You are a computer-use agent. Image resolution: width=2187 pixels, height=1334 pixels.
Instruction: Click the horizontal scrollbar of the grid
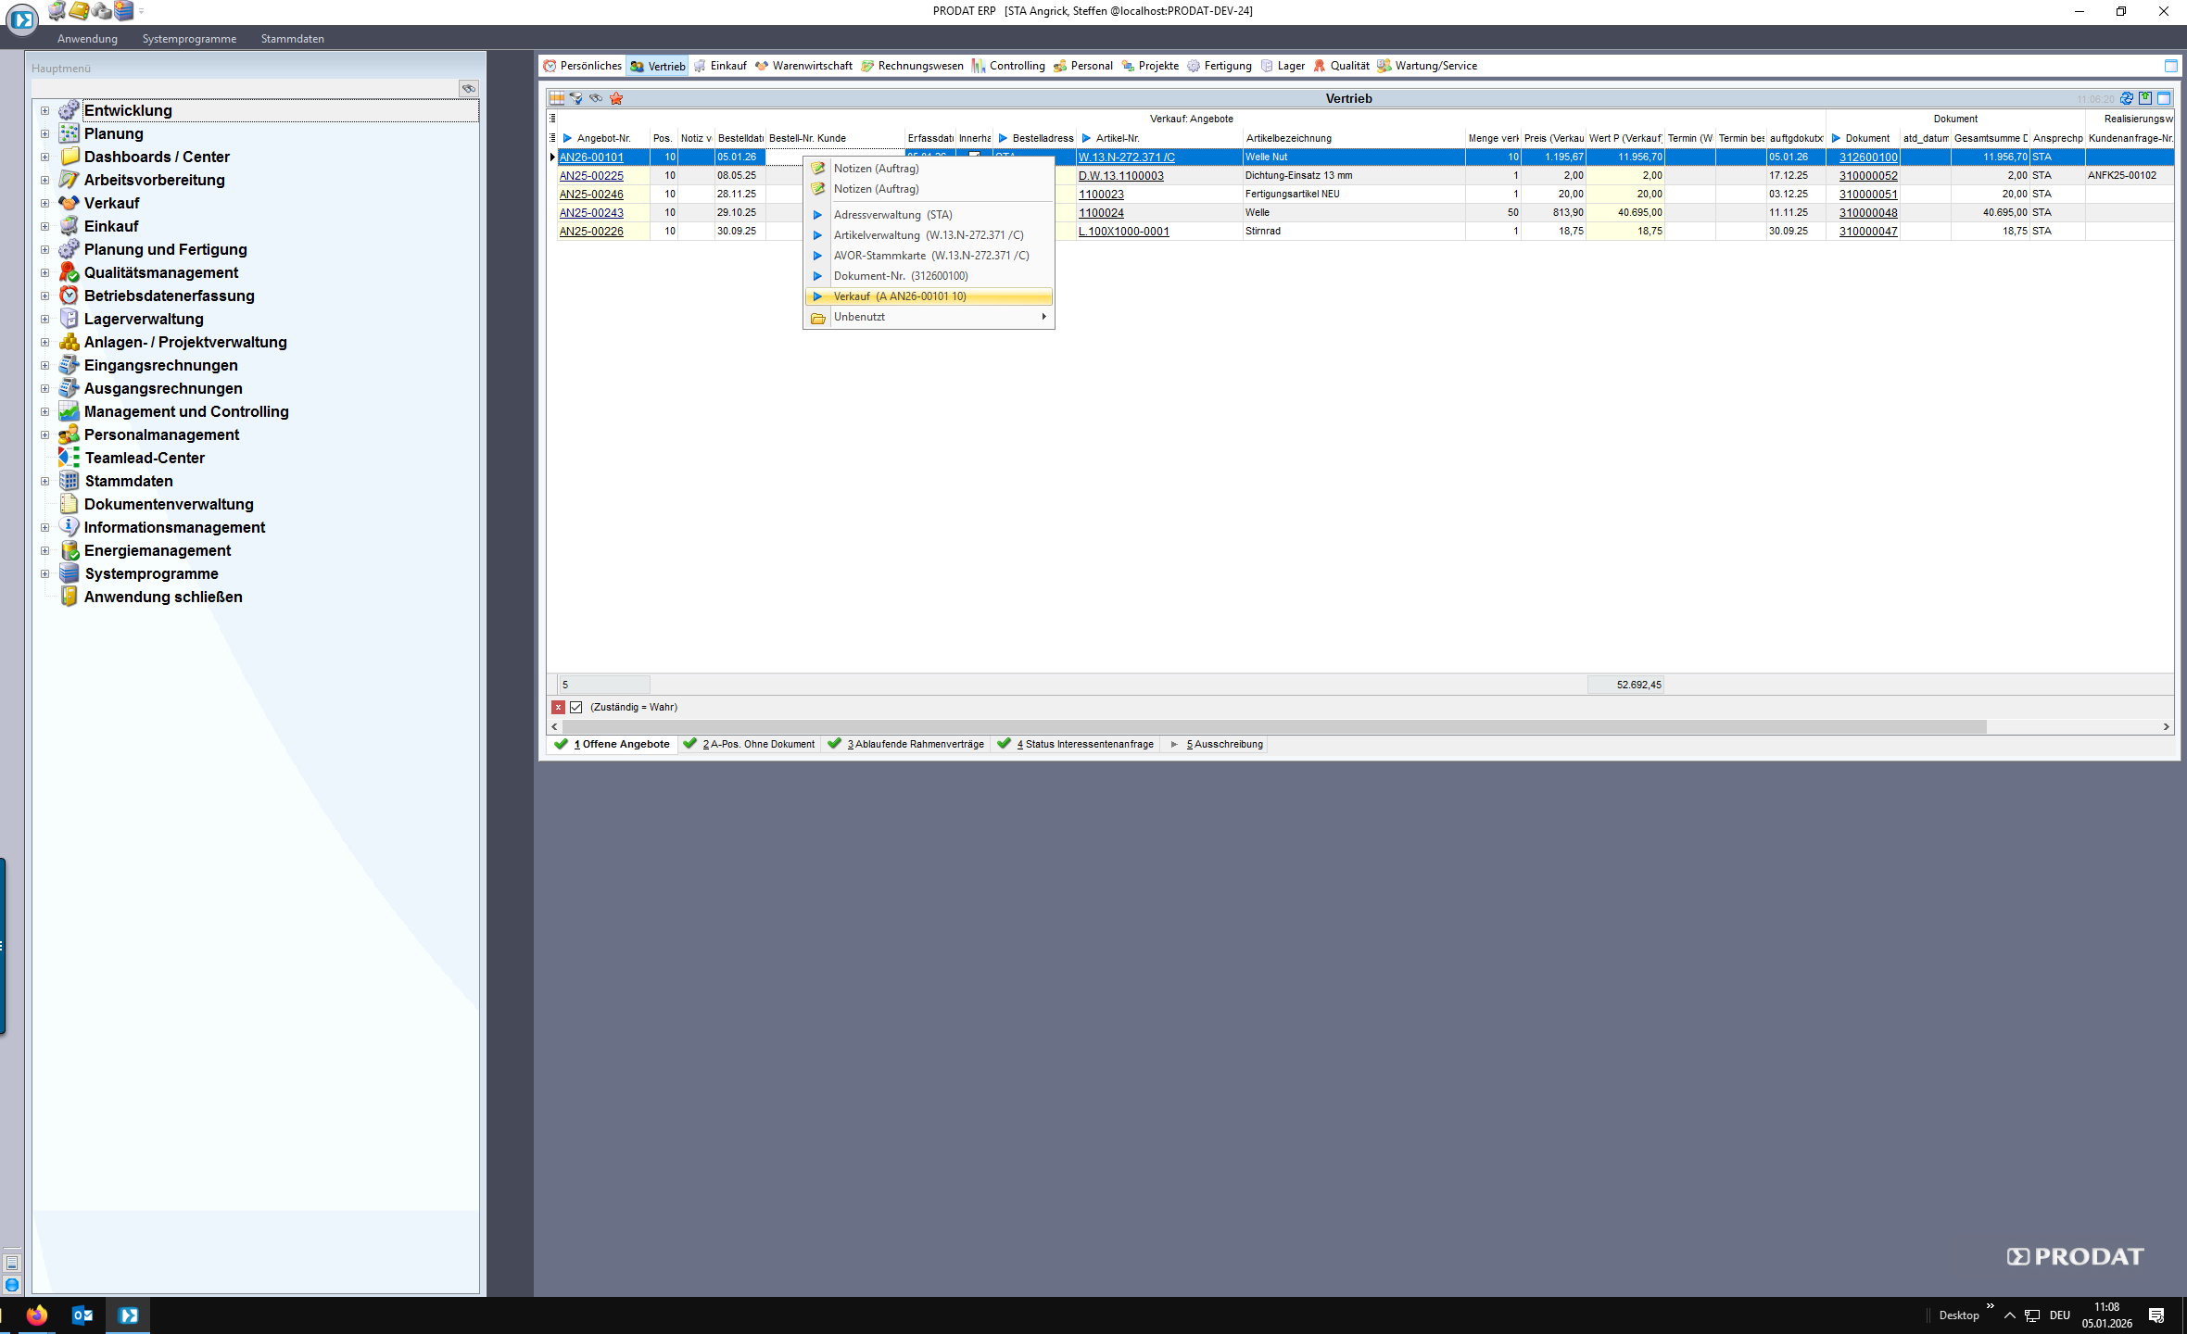pyautogui.click(x=1273, y=726)
